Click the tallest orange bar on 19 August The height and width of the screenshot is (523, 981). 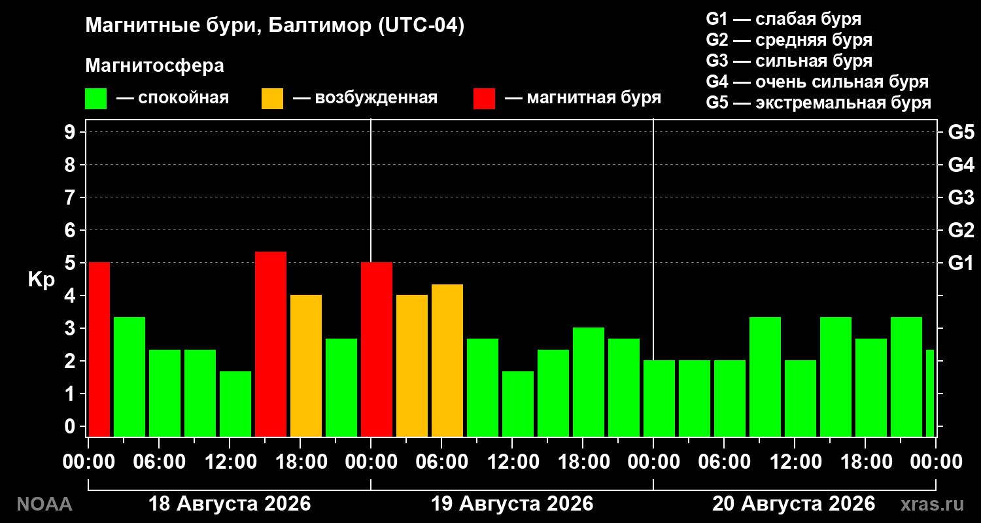447,360
